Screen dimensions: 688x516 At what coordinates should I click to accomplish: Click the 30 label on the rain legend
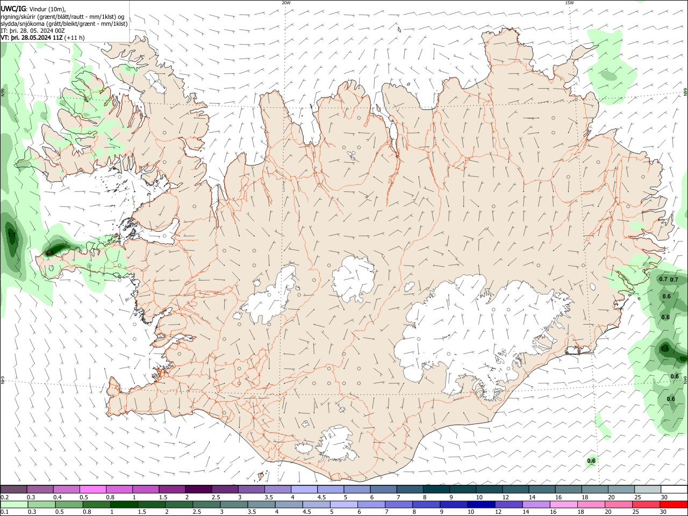(x=663, y=512)
